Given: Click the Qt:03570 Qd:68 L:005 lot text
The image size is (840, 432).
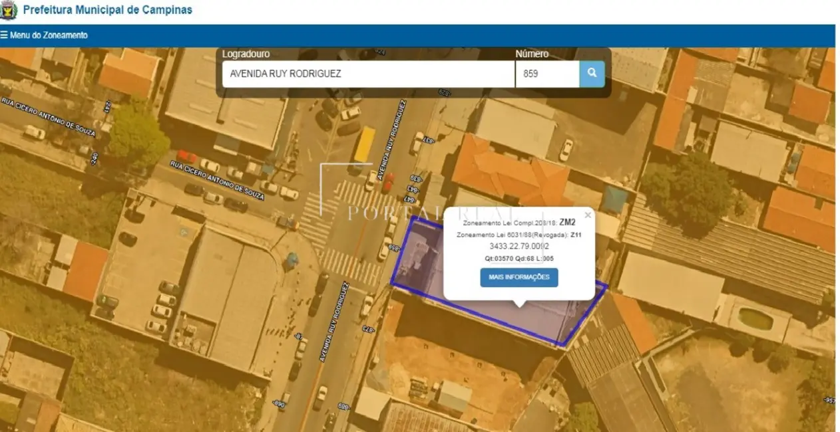Looking at the screenshot, I should click(519, 259).
